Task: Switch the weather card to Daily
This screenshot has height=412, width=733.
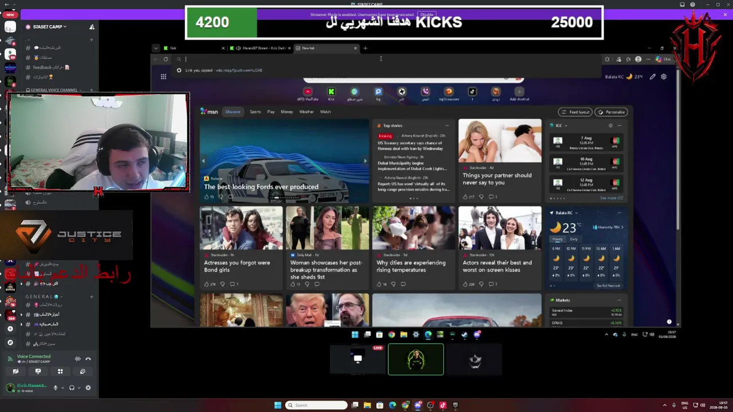Action: [x=574, y=239]
